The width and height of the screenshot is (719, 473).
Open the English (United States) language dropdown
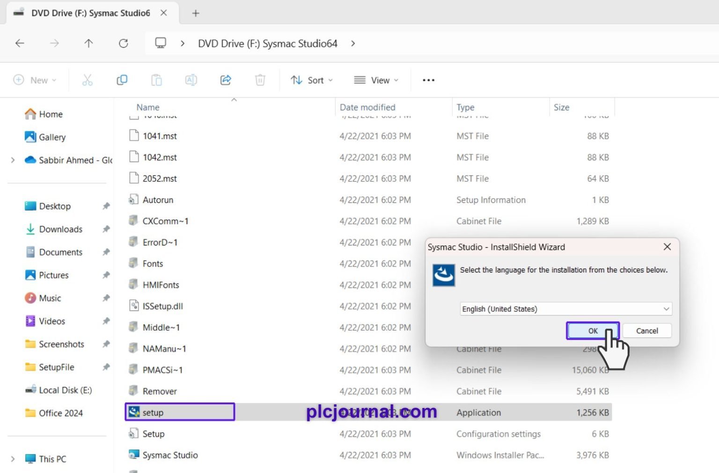point(565,309)
